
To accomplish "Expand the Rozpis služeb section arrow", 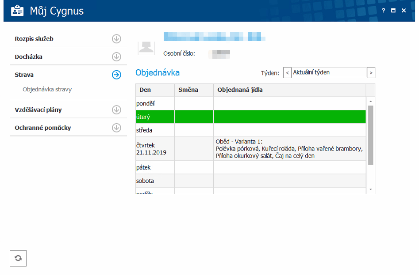I will coord(116,39).
